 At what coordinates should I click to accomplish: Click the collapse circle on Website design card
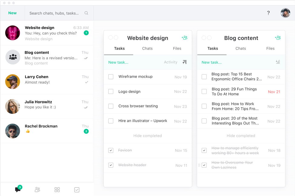click(x=111, y=38)
